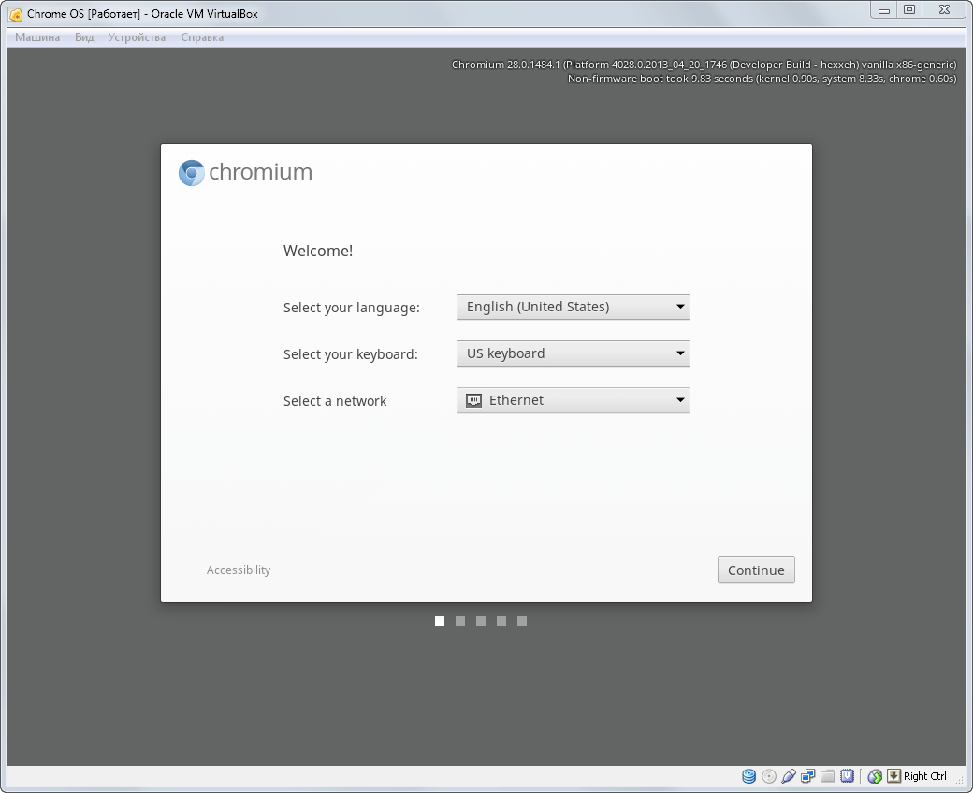This screenshot has width=973, height=793.
Task: Click the first setup step indicator square
Action: (440, 621)
